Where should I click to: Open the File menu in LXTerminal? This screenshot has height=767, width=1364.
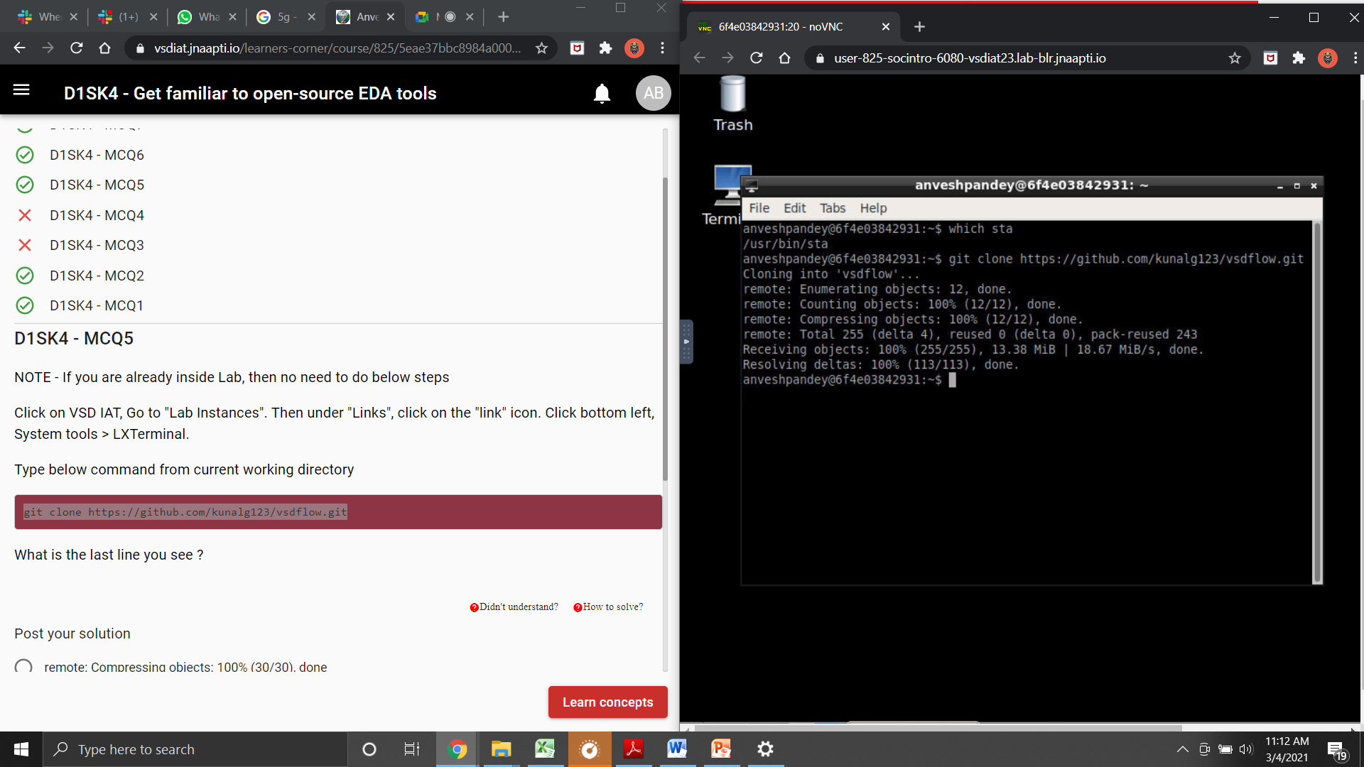point(759,208)
